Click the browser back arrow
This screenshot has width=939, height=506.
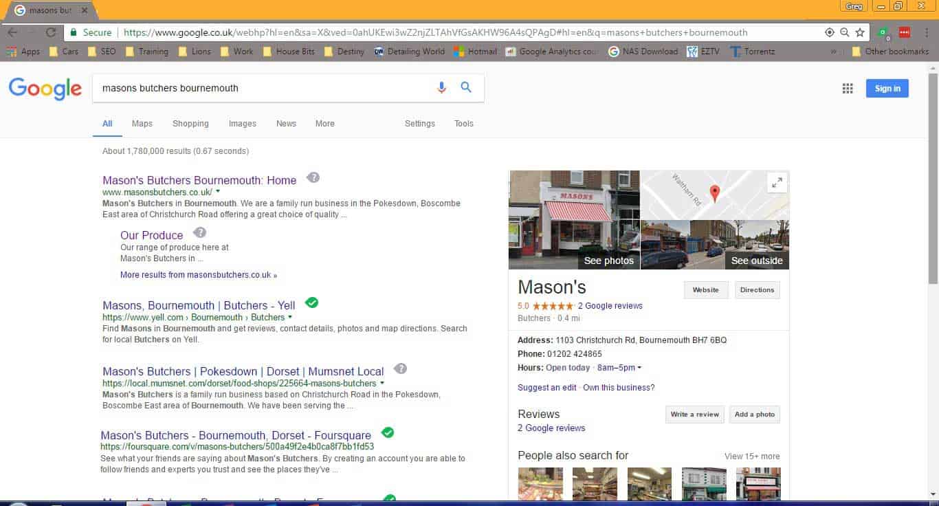point(12,32)
